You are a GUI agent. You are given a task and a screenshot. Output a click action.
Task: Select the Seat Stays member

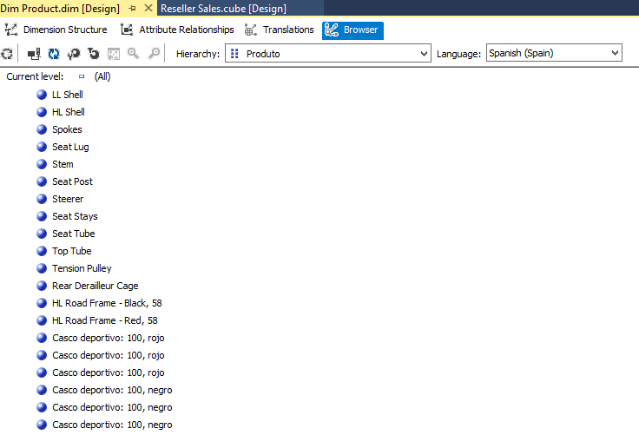(75, 216)
